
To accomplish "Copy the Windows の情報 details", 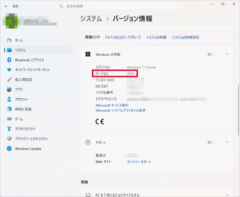I will [x=210, y=54].
